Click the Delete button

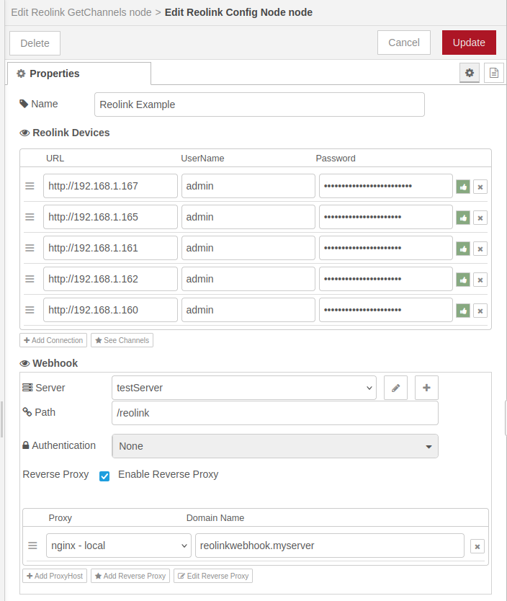tap(35, 43)
